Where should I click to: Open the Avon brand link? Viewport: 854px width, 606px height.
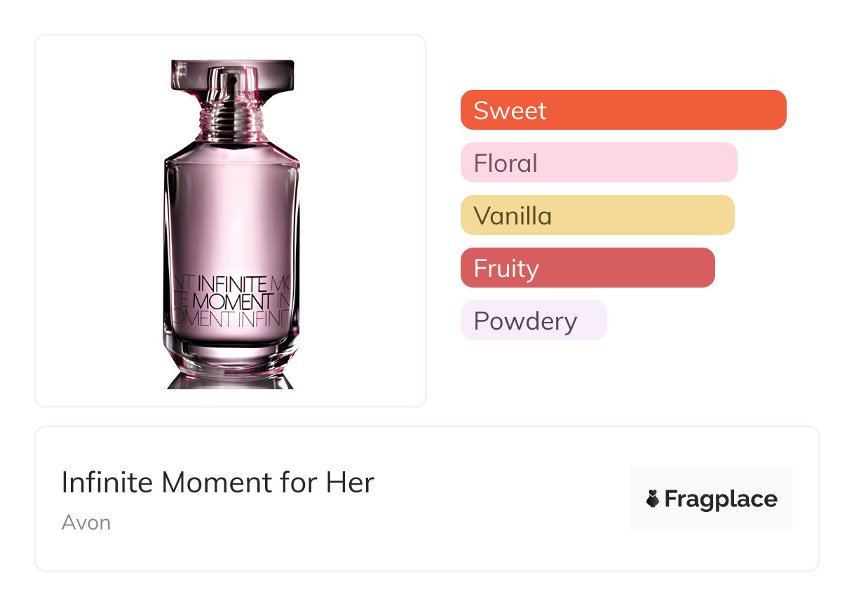(86, 523)
